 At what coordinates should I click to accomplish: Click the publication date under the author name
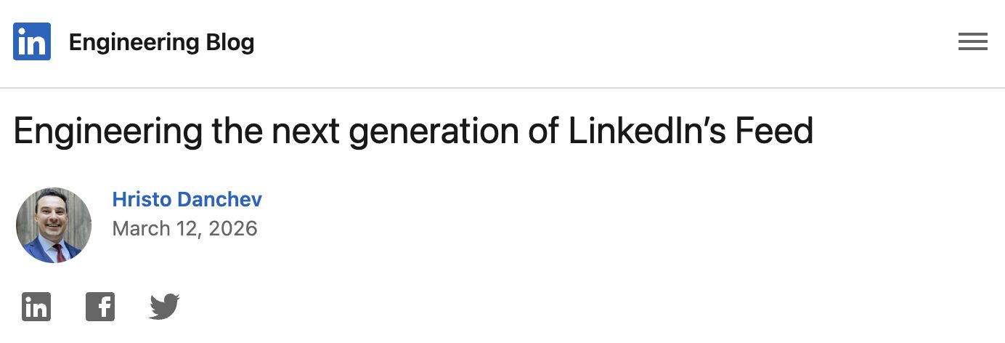coord(184,229)
